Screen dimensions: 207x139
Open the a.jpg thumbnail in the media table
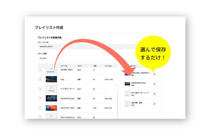click(51, 79)
